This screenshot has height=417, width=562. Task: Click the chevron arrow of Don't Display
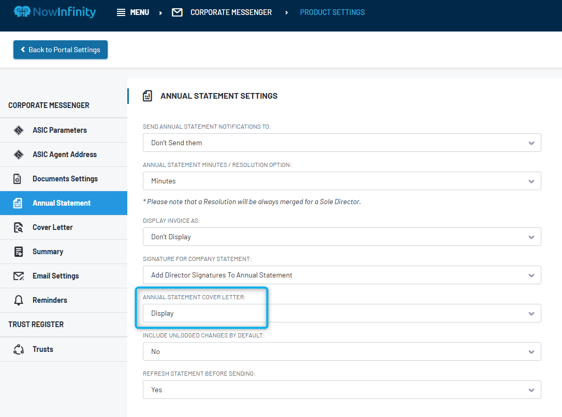coord(531,237)
